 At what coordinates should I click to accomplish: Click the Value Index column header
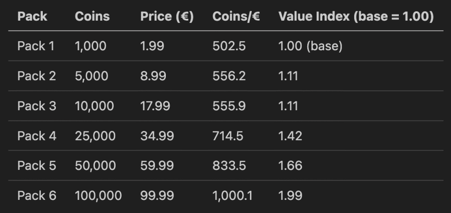[x=356, y=16]
